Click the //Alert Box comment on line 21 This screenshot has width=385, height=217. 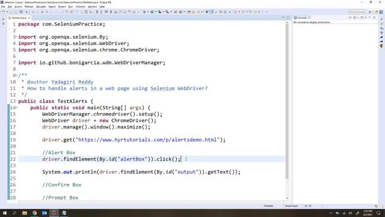(59, 153)
